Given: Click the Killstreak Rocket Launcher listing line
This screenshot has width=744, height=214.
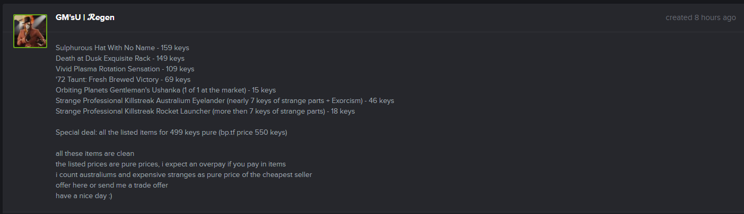Looking at the screenshot, I should tap(205, 111).
